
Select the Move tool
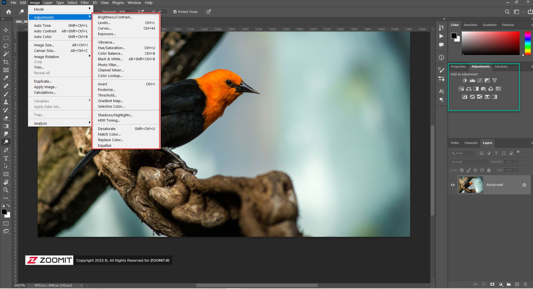6,30
